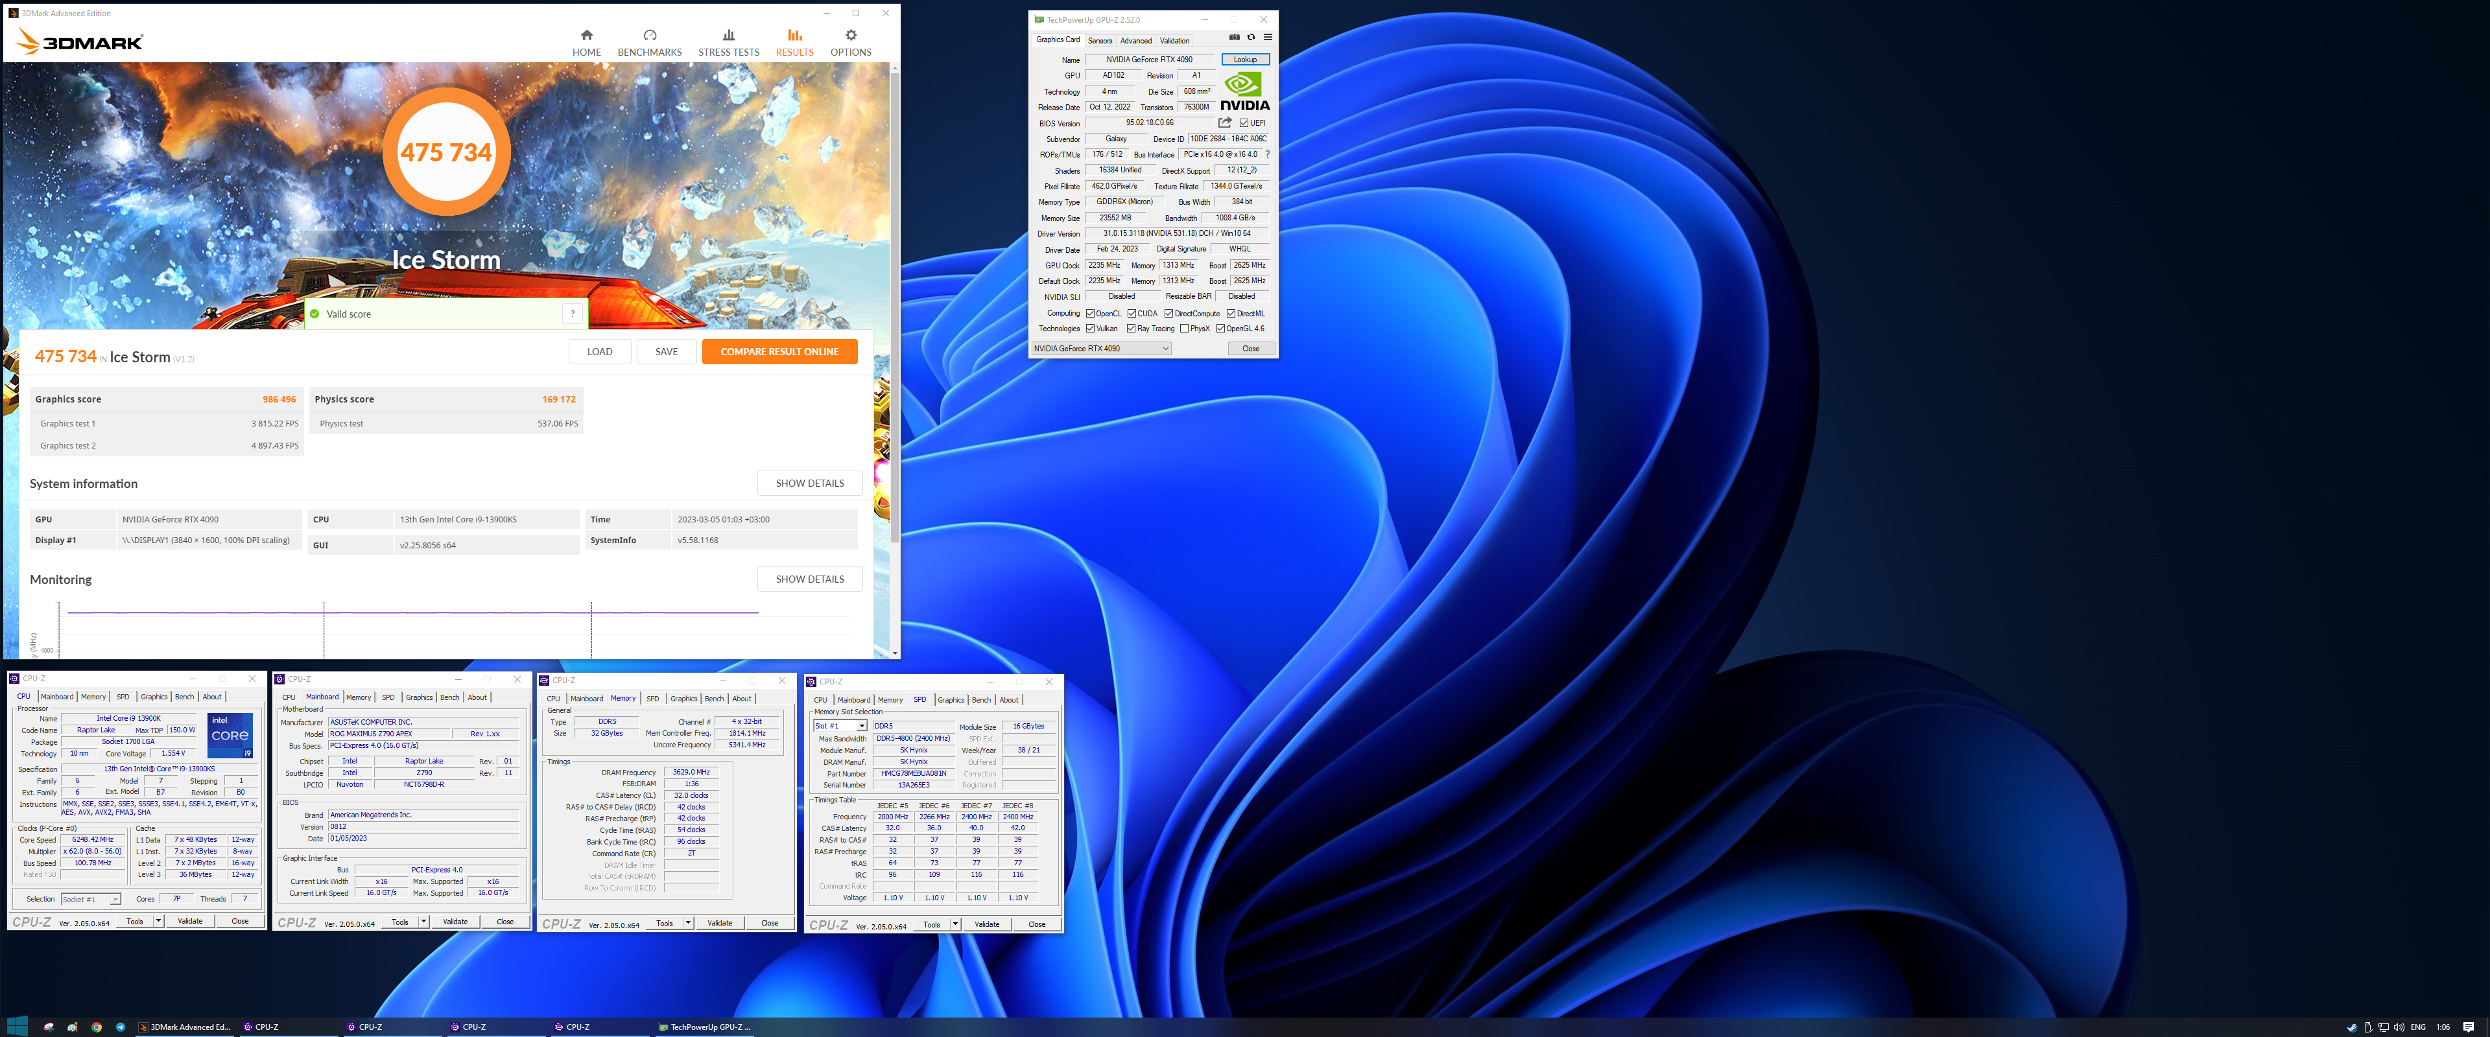The width and height of the screenshot is (2490, 1037).
Task: Click ENG language indicator in taskbar
Action: (2419, 1027)
